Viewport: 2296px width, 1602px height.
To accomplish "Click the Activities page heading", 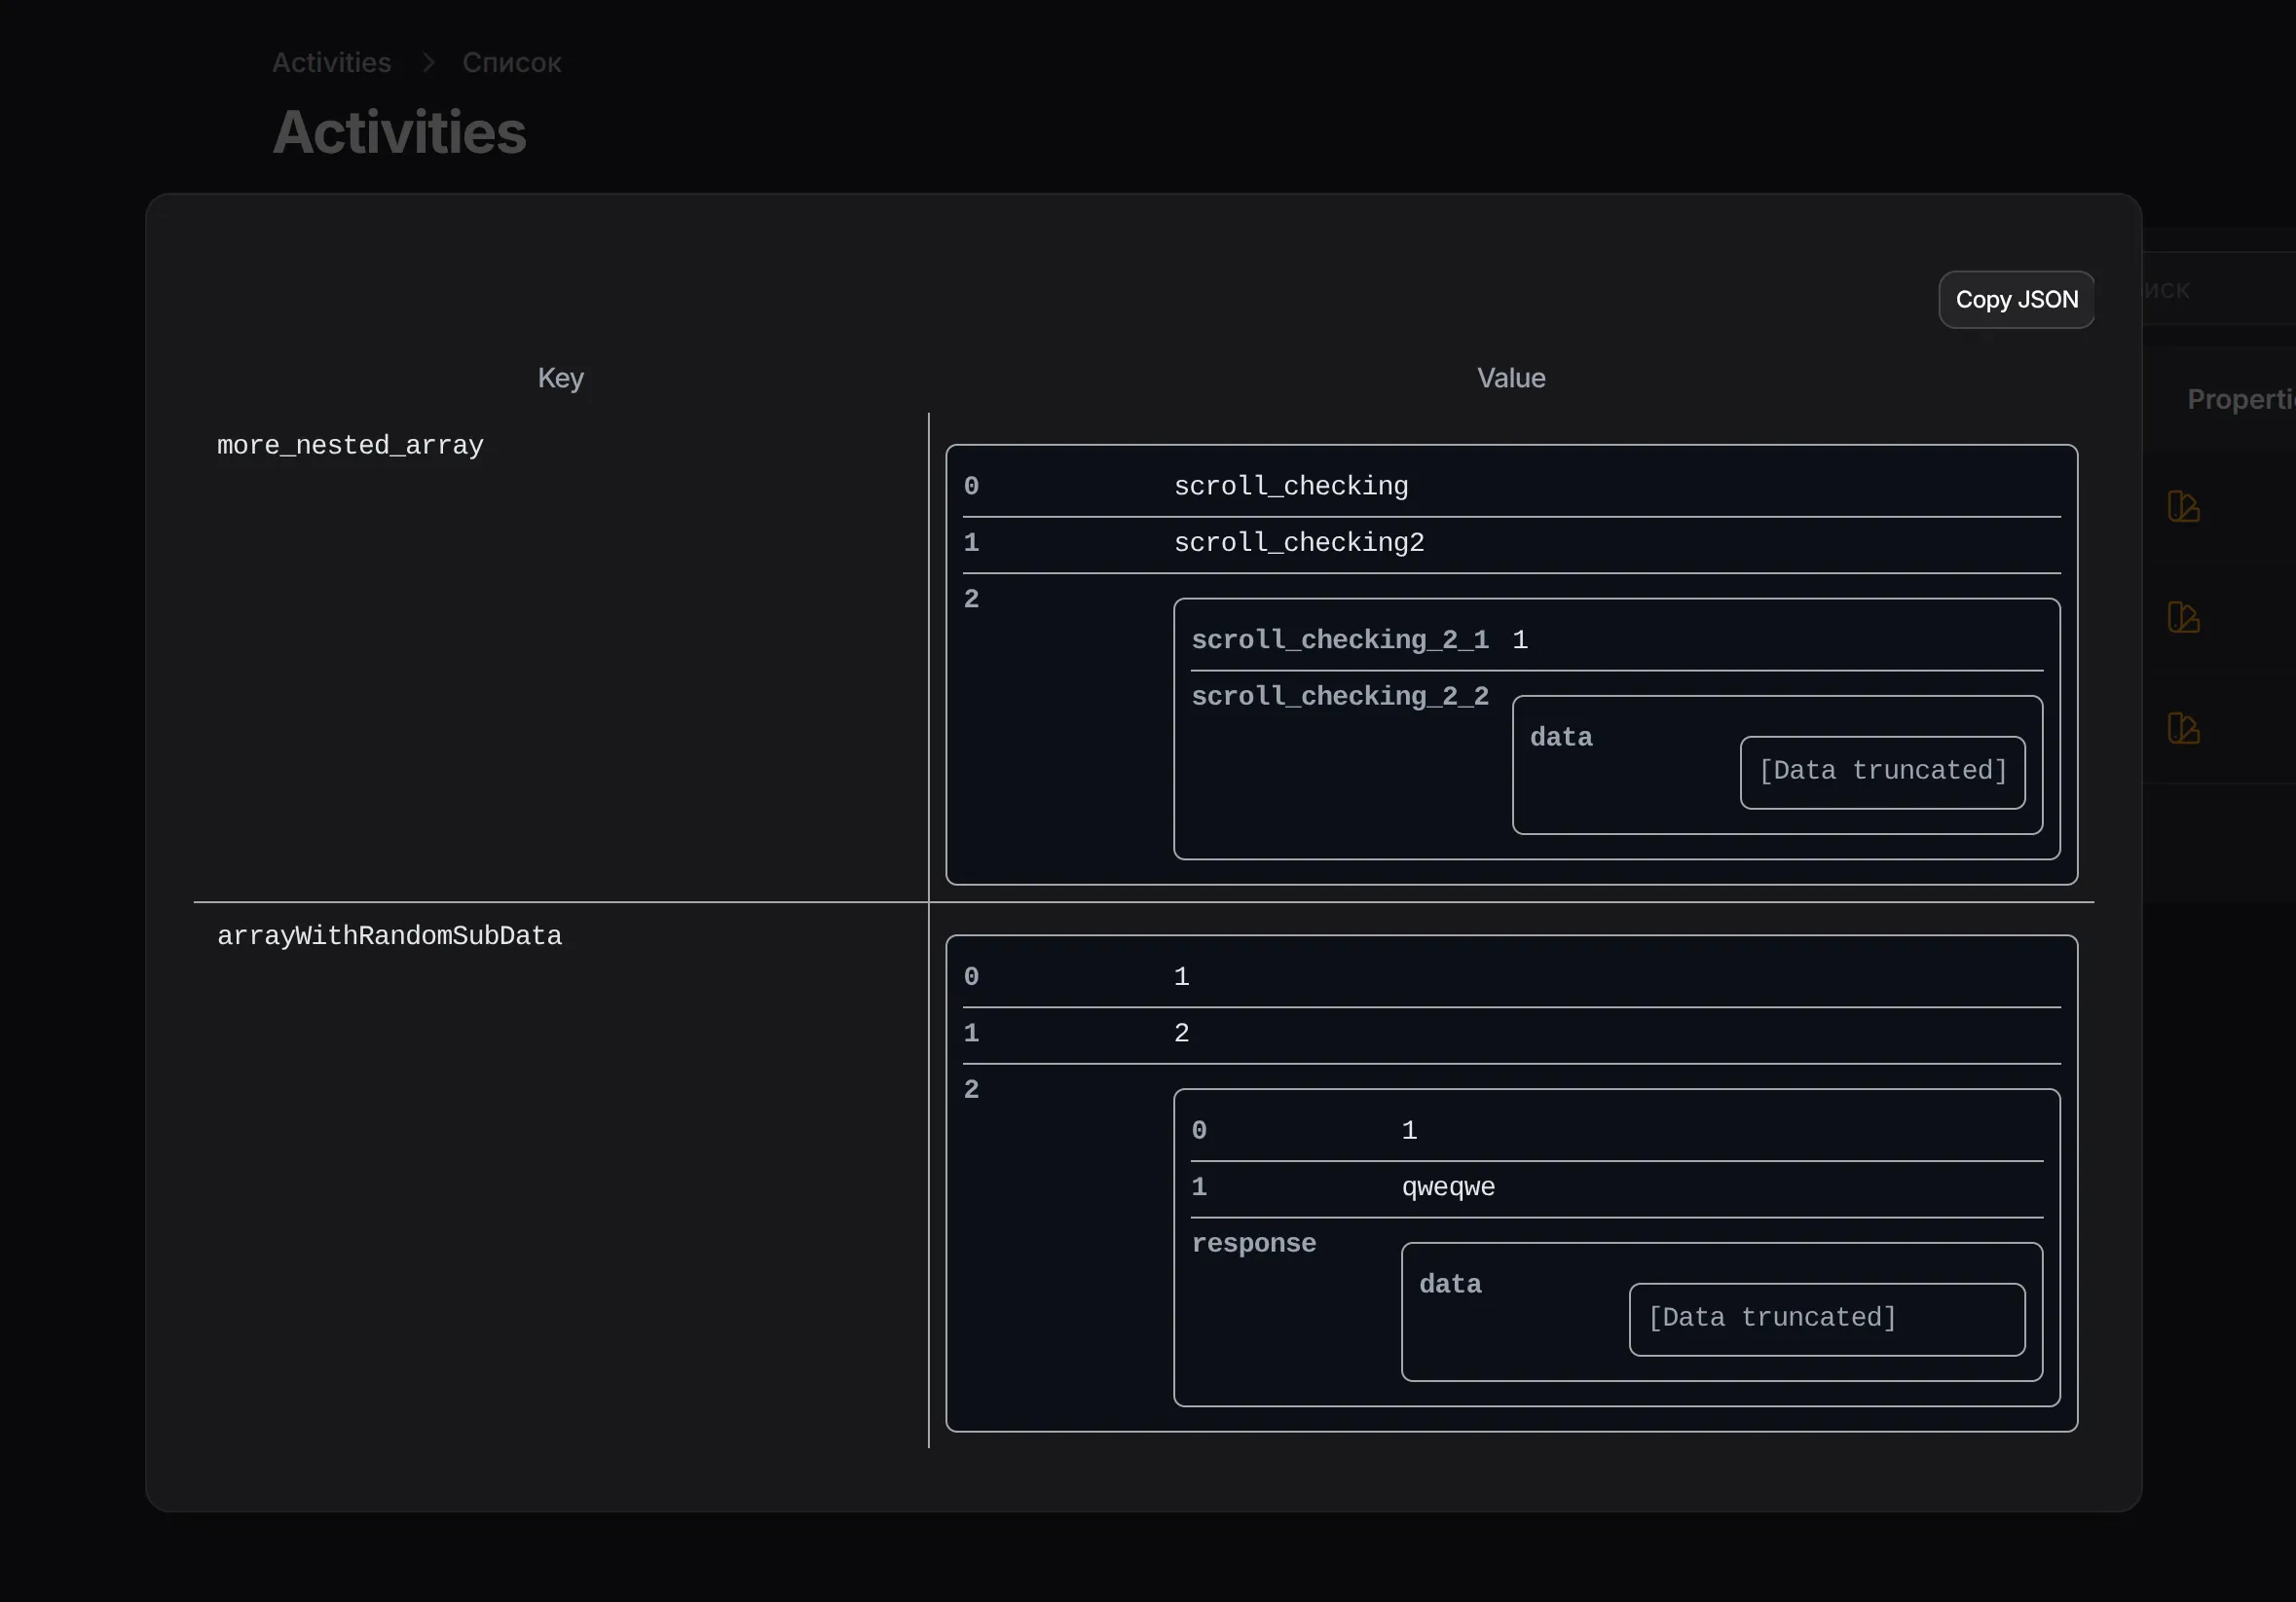I will click(x=399, y=133).
